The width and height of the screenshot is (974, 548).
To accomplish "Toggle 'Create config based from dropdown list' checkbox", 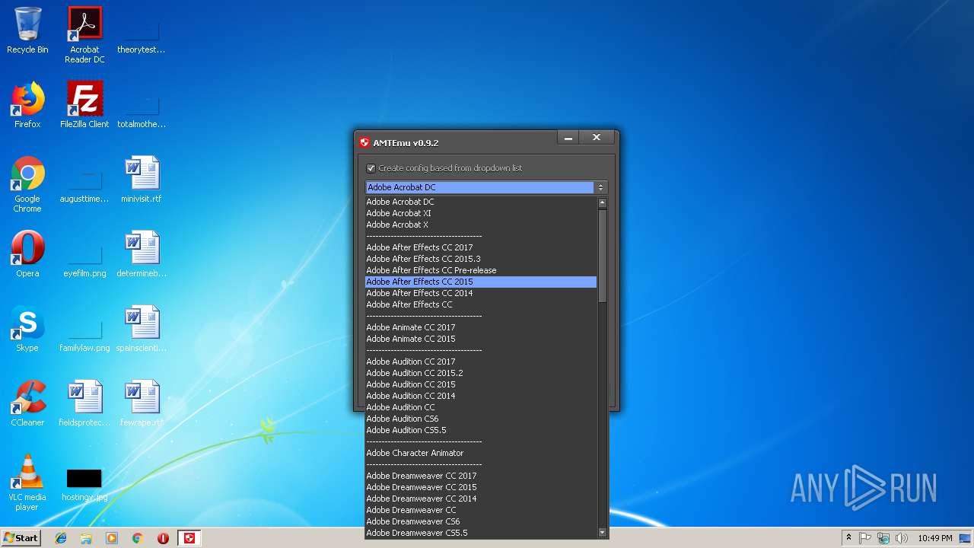I will 371,168.
